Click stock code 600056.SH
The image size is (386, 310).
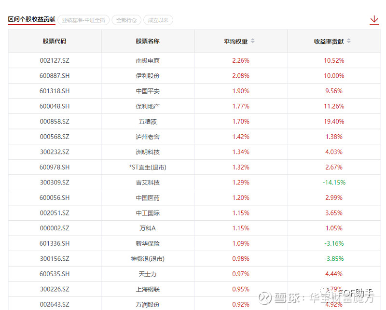coord(55,198)
